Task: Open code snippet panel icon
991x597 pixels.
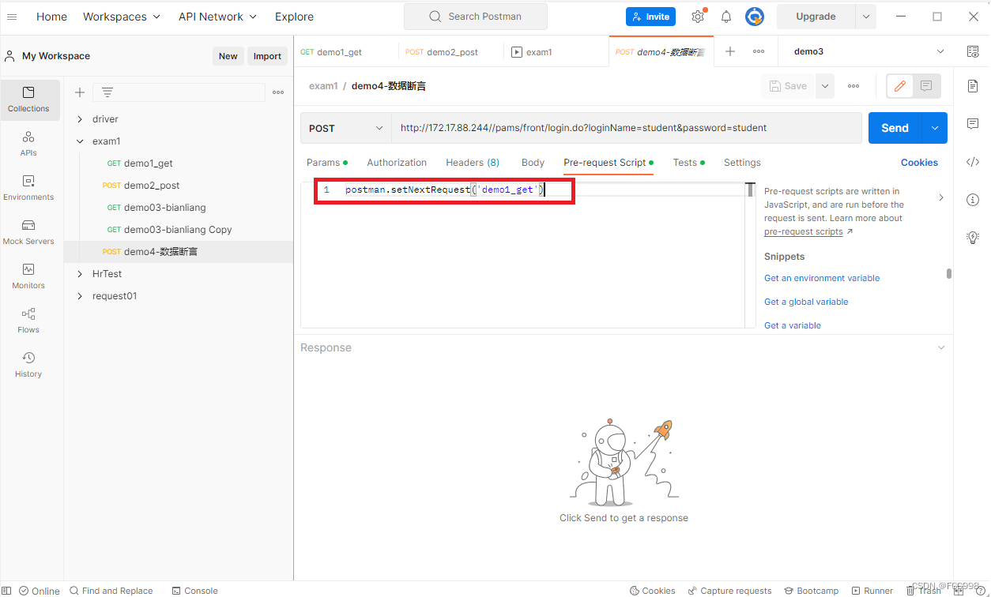Action: coord(973,162)
